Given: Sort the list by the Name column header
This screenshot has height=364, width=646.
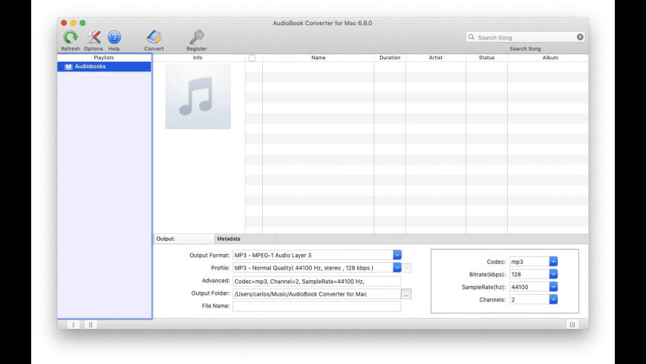Looking at the screenshot, I should coord(318,58).
